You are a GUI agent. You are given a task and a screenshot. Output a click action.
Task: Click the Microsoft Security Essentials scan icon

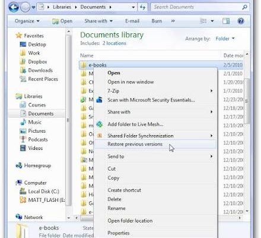(x=99, y=100)
